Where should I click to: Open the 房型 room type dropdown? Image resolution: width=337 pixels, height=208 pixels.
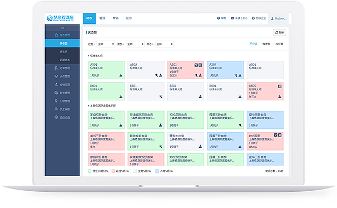(135, 44)
